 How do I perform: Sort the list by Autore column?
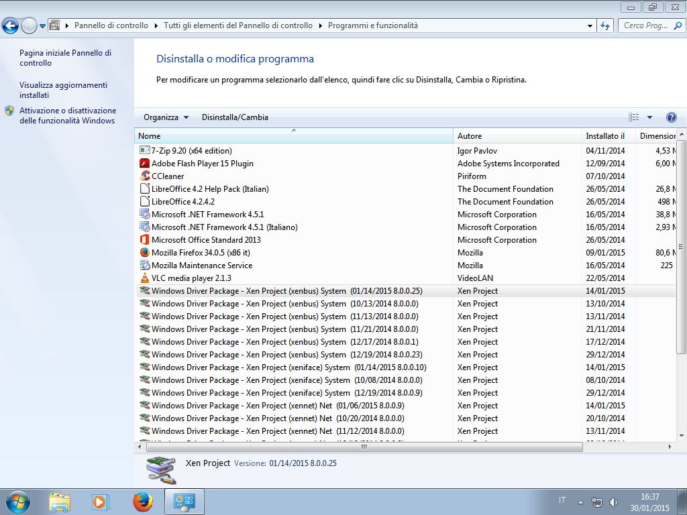tap(470, 136)
